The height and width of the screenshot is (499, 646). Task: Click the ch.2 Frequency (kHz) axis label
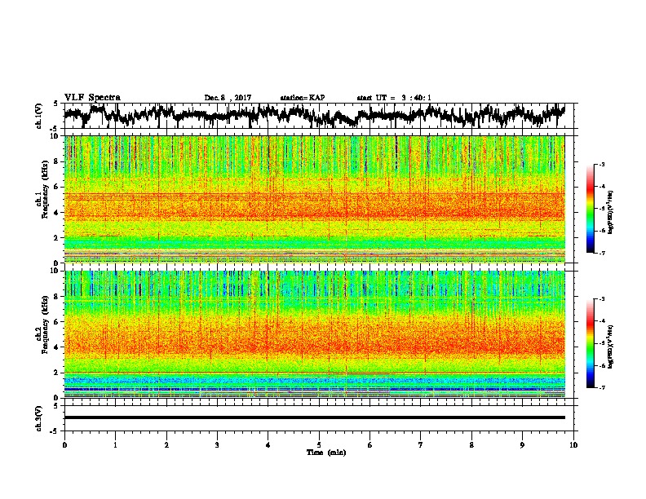[x=44, y=324]
